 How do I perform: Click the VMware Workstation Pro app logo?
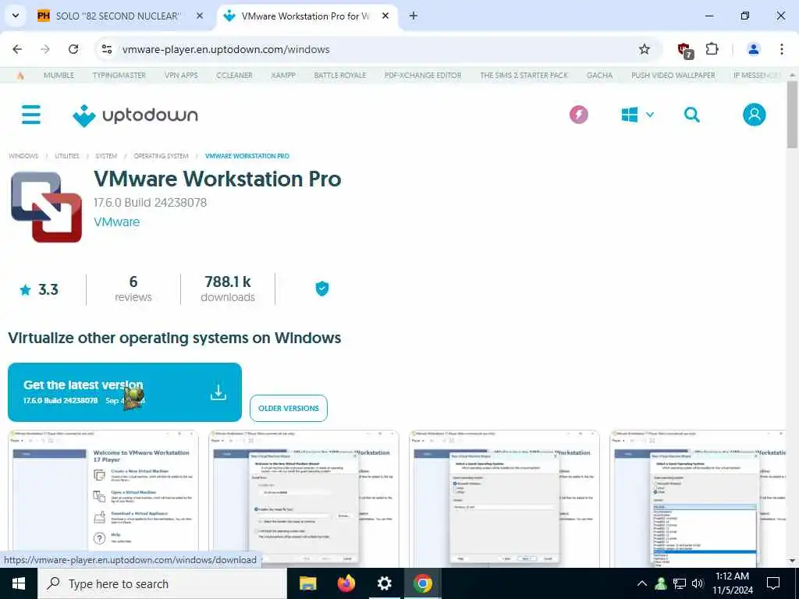pyautogui.click(x=46, y=207)
